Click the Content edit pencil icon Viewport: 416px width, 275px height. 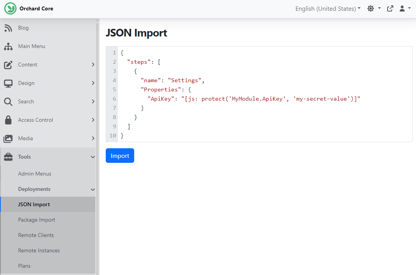[8, 65]
